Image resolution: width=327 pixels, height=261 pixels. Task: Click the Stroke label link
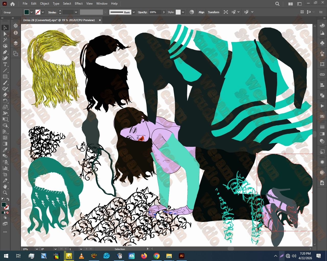click(52, 12)
